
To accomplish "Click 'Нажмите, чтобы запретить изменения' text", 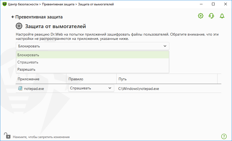I will click(41, 137).
